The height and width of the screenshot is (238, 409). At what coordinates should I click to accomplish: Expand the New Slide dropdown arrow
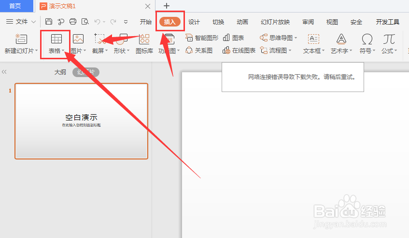(x=37, y=51)
